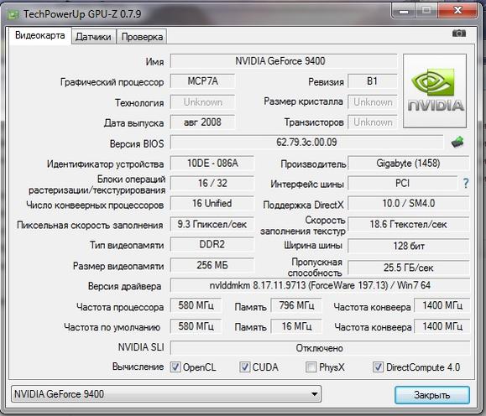The height and width of the screenshot is (416, 486).
Task: Click the NVIDIA SLI Отключено field
Action: (320, 348)
